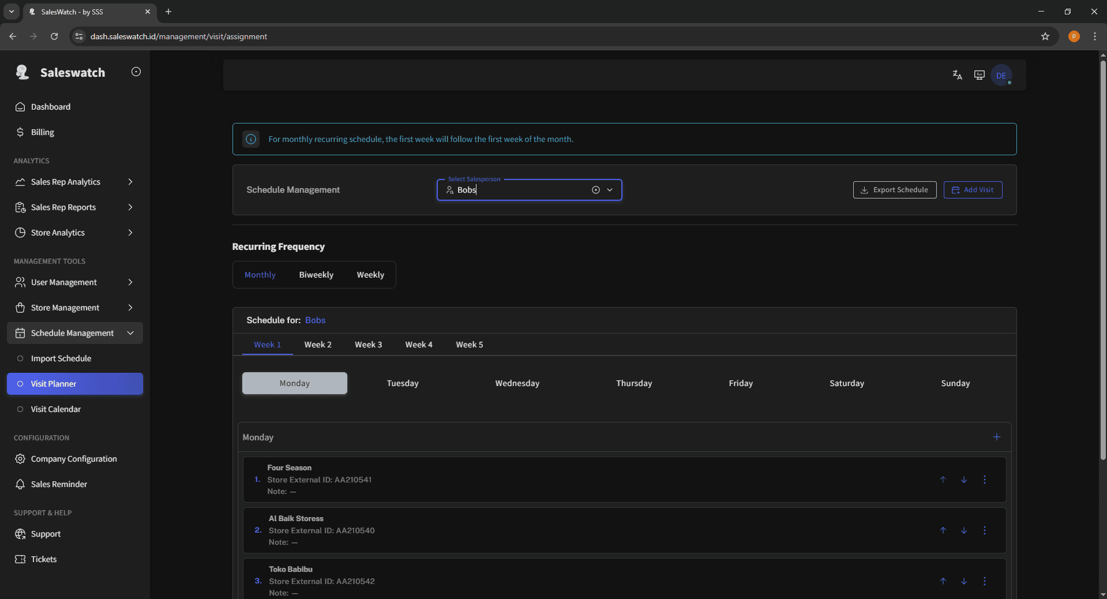Open the DE user avatar menu
This screenshot has height=599, width=1107.
pyautogui.click(x=1001, y=76)
